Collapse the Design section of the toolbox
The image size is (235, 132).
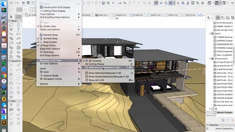click(x=10, y=21)
